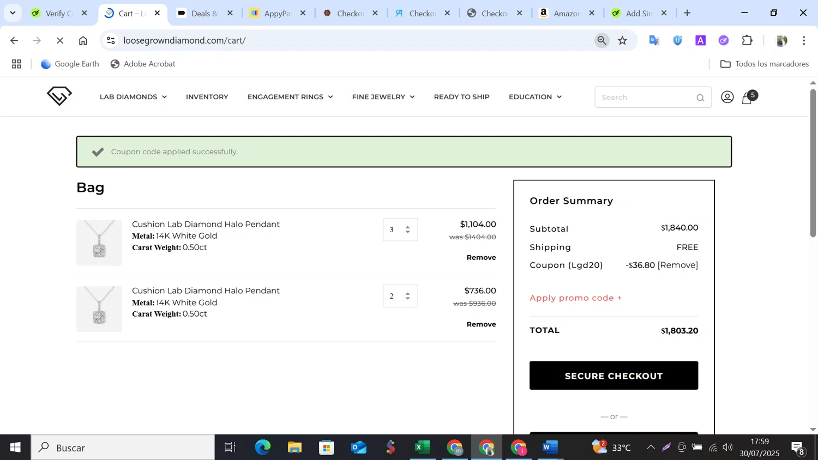The width and height of the screenshot is (818, 460).
Task: Show hidden system tray icons chevron
Action: coord(651,447)
